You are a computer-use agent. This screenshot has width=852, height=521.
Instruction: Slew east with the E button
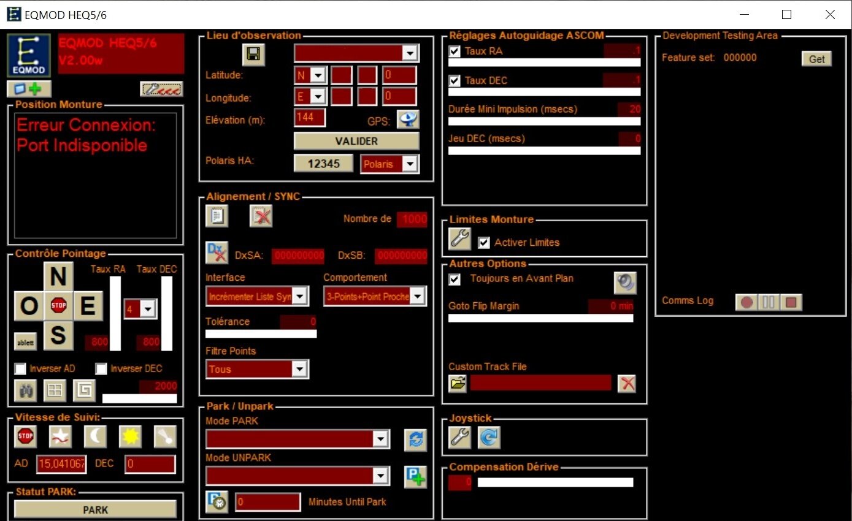88,306
